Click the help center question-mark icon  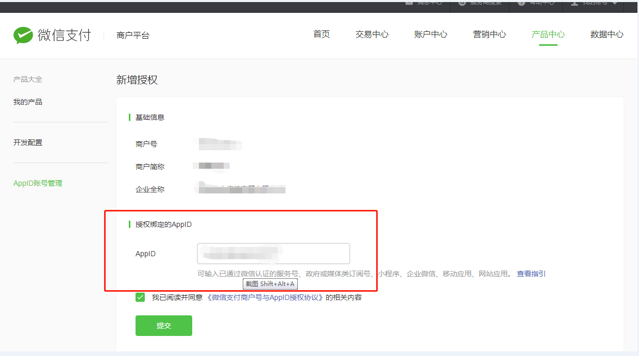tap(521, 3)
